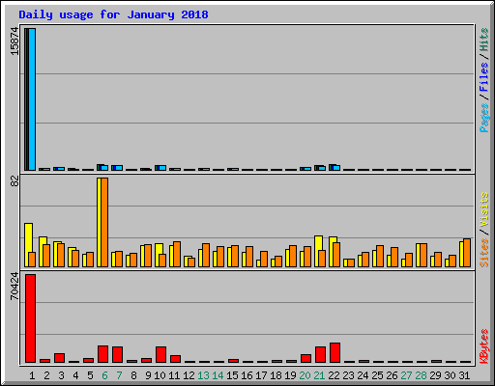Select the orange visits bar for day 31

coord(467,253)
